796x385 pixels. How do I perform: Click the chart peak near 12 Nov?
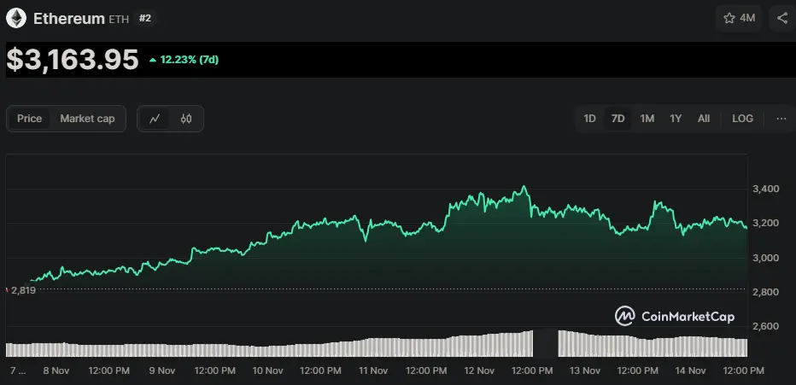pyautogui.click(x=524, y=187)
